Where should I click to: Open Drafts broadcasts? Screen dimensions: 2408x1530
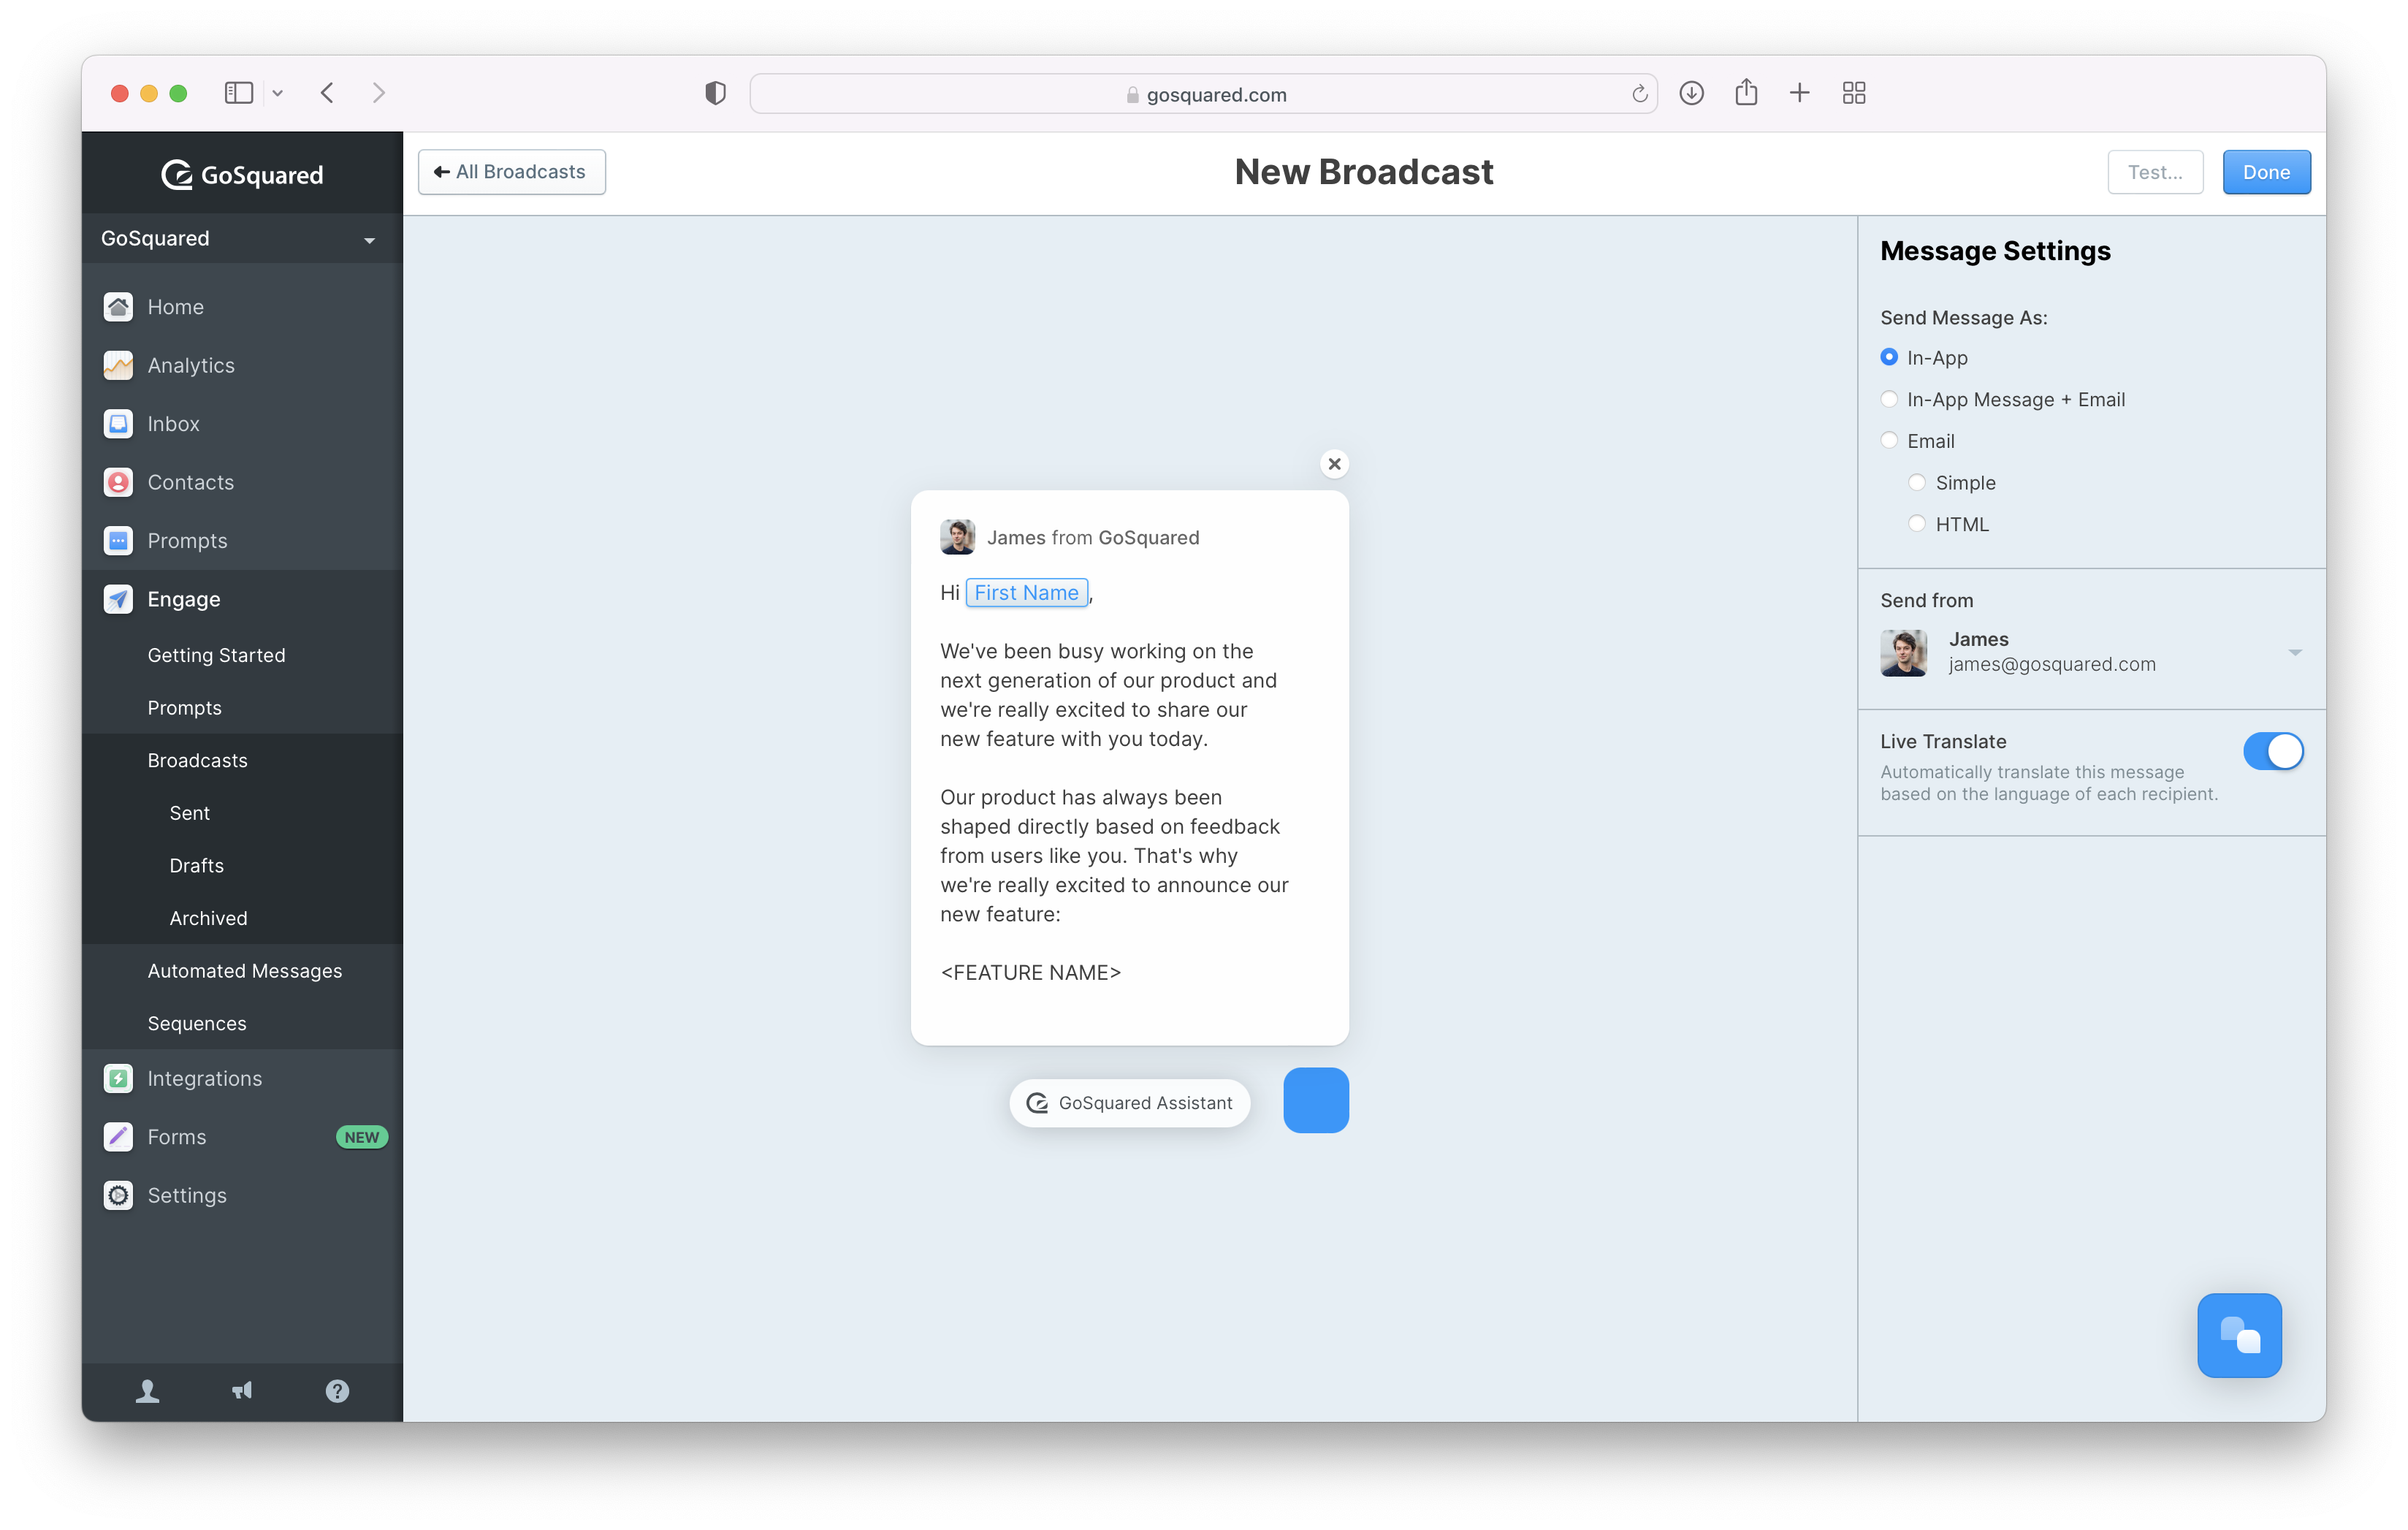pos(197,866)
